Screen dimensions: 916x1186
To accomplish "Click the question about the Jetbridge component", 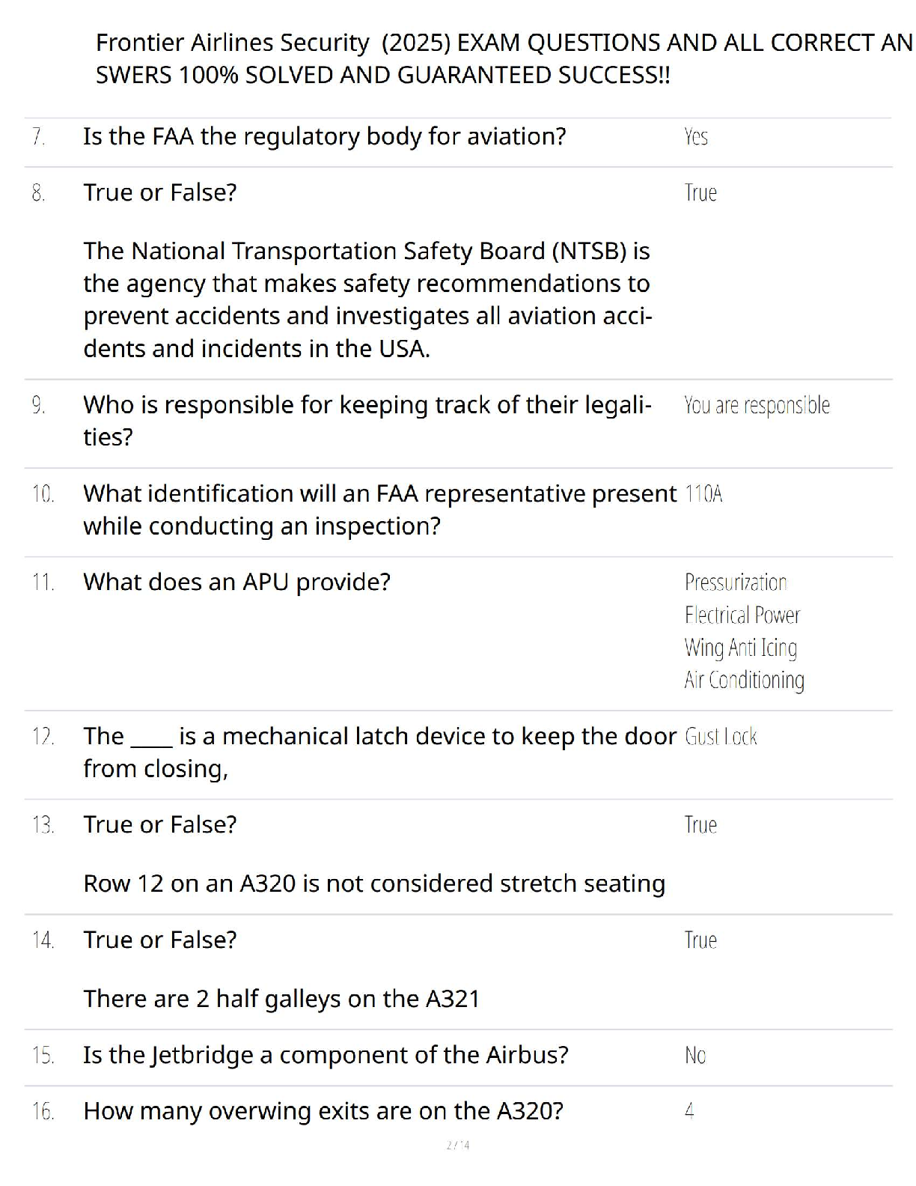I will pos(326,1056).
